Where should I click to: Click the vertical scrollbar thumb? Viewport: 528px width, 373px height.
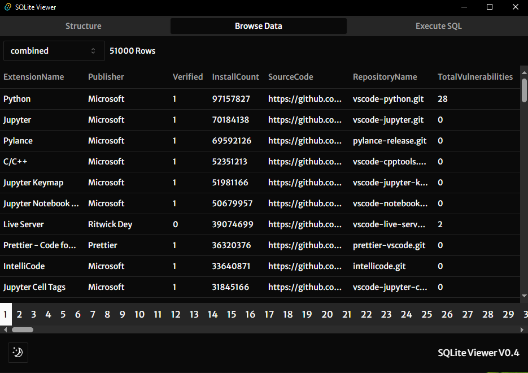pos(524,90)
